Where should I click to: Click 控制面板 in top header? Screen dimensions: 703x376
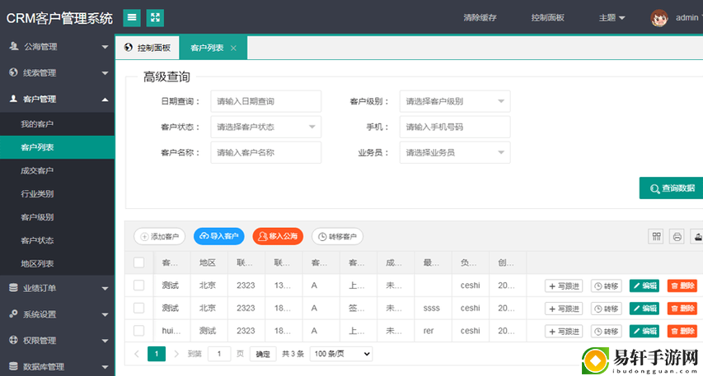tap(547, 18)
